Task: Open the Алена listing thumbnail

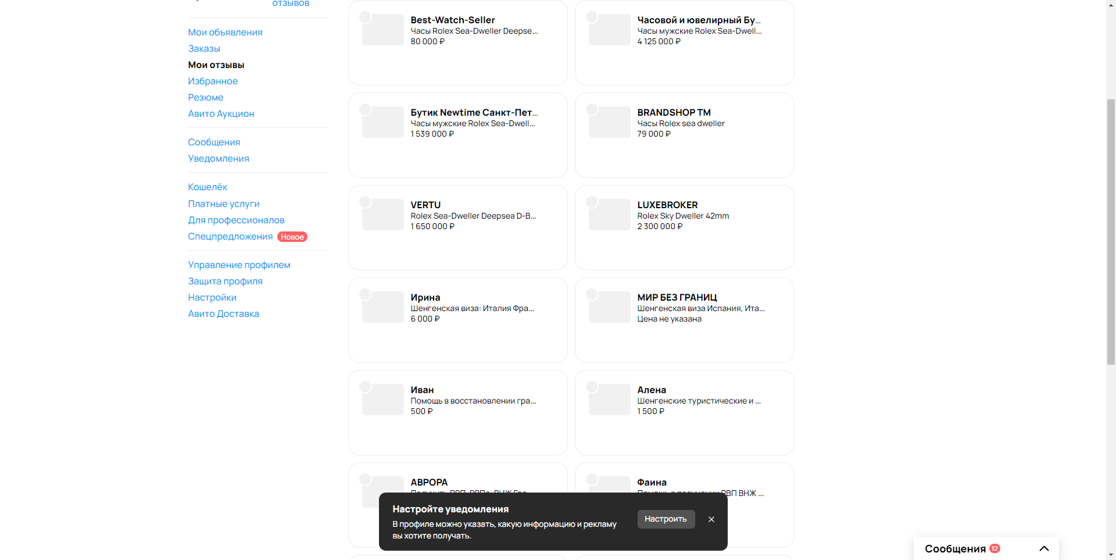Action: click(x=610, y=400)
